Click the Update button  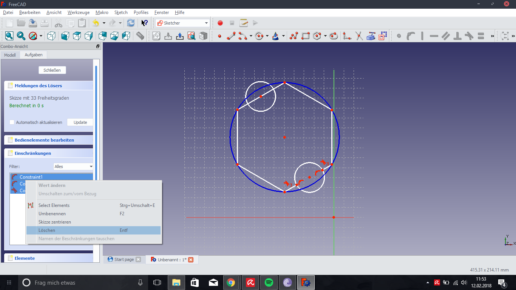pyautogui.click(x=80, y=122)
